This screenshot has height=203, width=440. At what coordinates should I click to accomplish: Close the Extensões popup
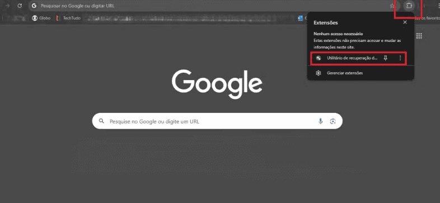click(x=405, y=22)
